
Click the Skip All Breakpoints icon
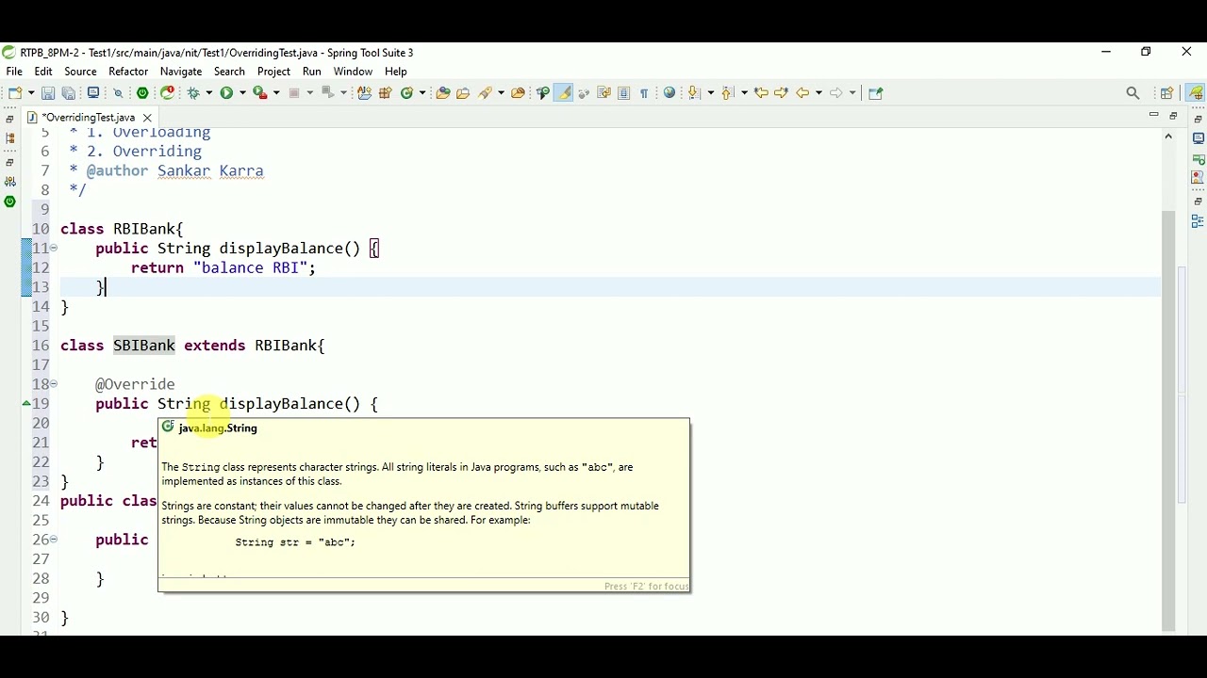coord(119,93)
